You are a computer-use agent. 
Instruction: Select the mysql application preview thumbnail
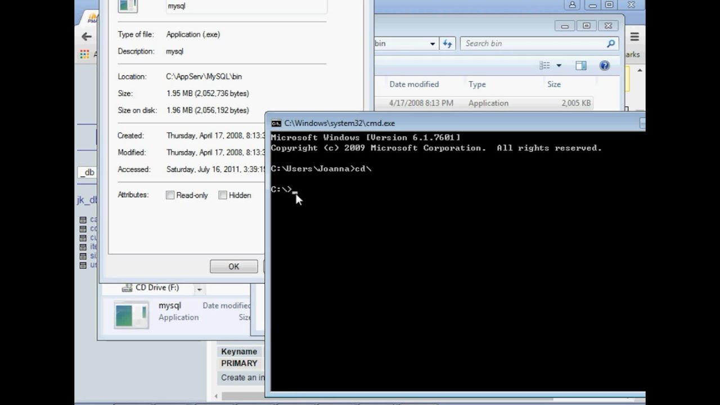click(x=132, y=314)
